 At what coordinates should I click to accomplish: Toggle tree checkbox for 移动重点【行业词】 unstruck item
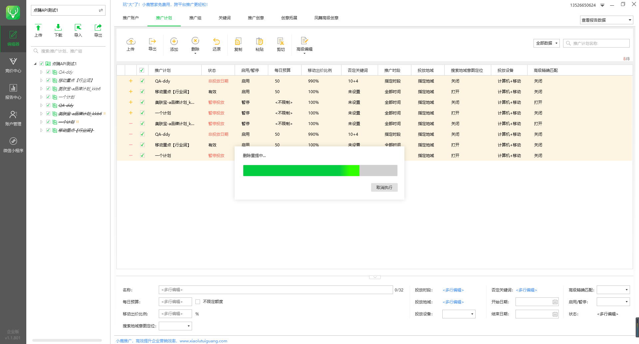[x=48, y=80]
